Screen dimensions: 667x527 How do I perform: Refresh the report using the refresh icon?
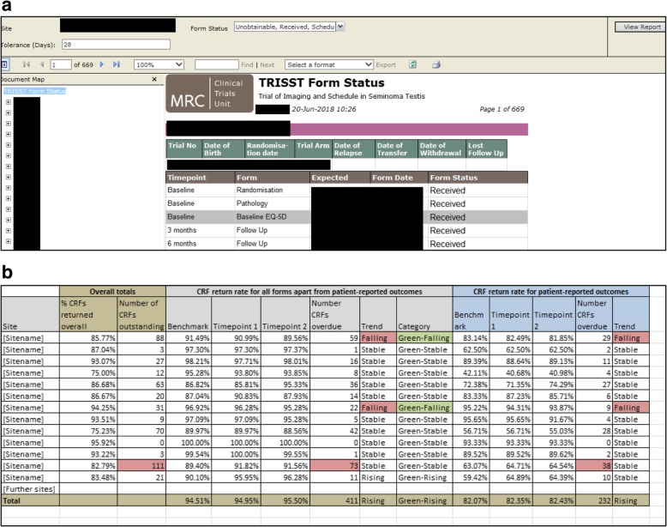[x=412, y=64]
